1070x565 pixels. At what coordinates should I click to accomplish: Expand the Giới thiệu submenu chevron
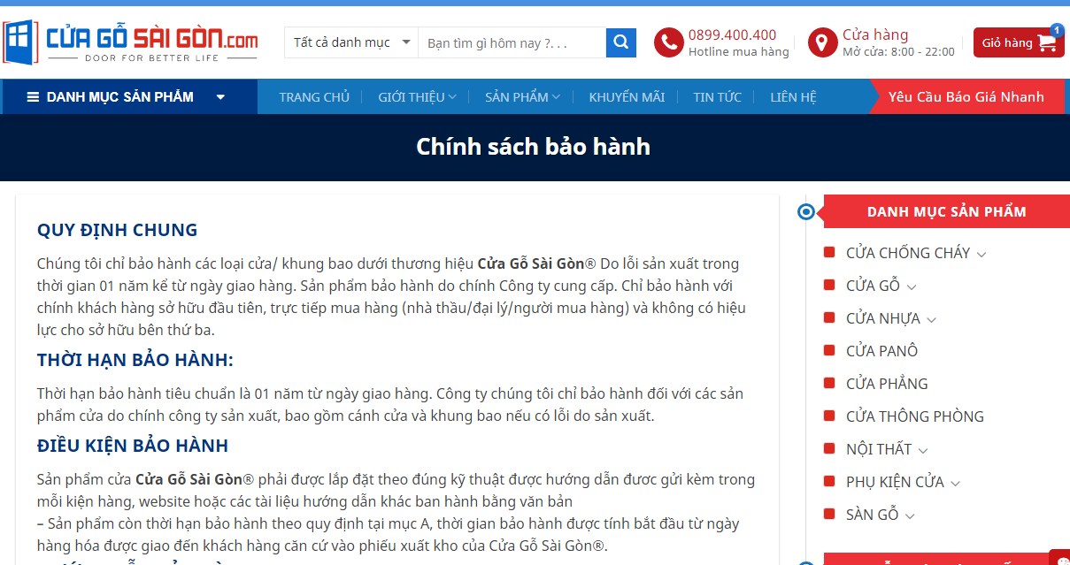[452, 97]
